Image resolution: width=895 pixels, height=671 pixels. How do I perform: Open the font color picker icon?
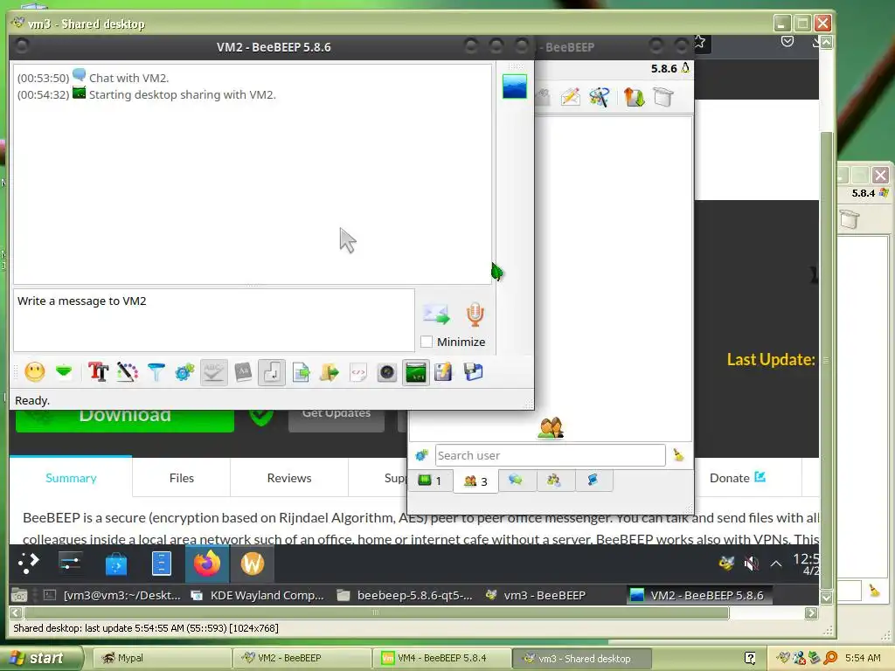coord(128,372)
